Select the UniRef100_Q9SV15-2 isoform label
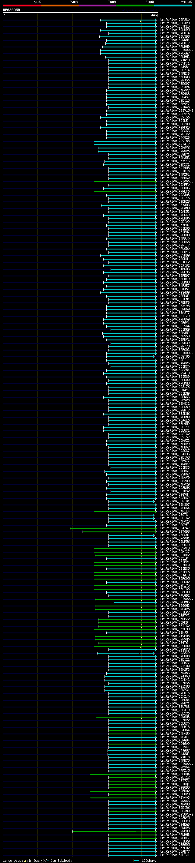The height and width of the screenshot is (863, 195). click(177, 111)
